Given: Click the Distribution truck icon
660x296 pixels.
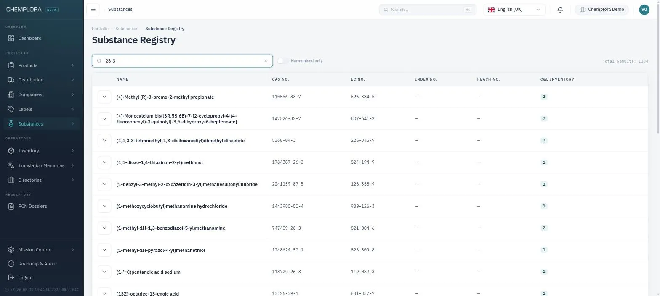Looking at the screenshot, I should pos(11,80).
